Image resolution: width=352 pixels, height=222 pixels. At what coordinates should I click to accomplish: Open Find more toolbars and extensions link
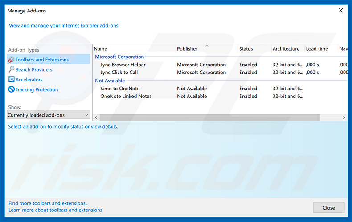point(49,203)
